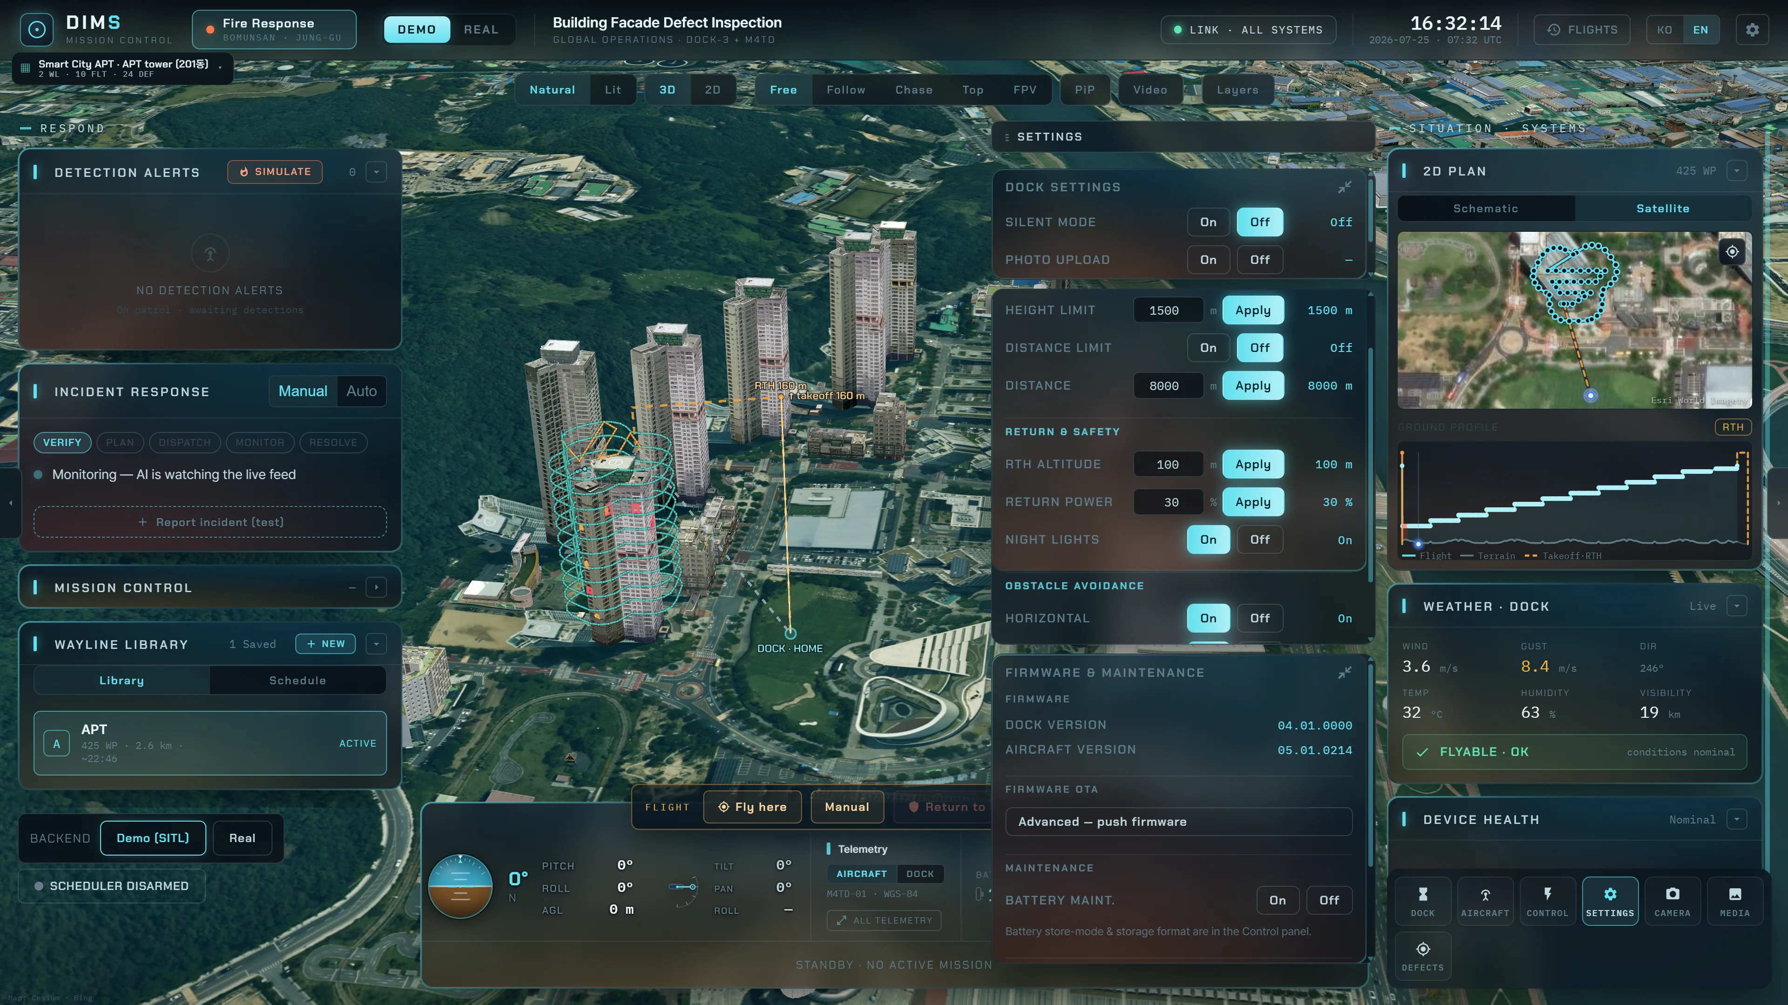Open ALL TELEMETRY view
The width and height of the screenshot is (1788, 1005).
pyautogui.click(x=884, y=921)
